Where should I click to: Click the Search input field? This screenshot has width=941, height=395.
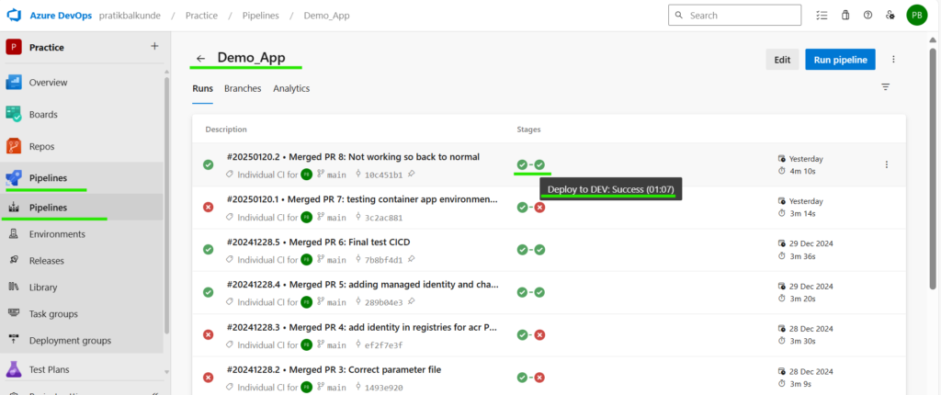[x=734, y=16]
